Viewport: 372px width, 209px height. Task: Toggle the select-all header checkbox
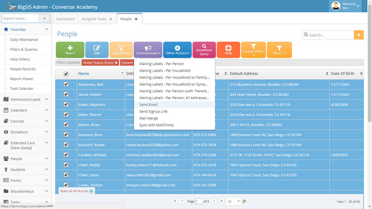[66, 74]
